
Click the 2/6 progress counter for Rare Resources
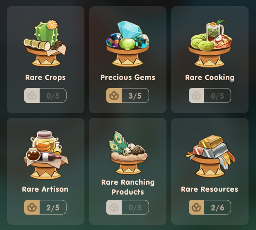click(x=217, y=208)
